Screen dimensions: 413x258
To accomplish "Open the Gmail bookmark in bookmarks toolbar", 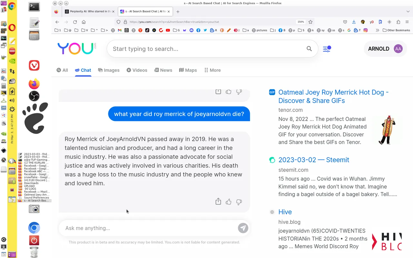I will coord(120,30).
